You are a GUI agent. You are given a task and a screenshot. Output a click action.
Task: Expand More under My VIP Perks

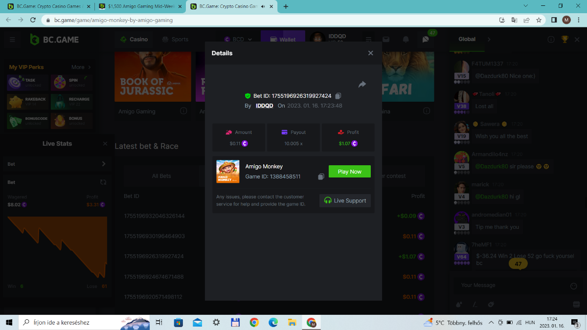pyautogui.click(x=81, y=67)
